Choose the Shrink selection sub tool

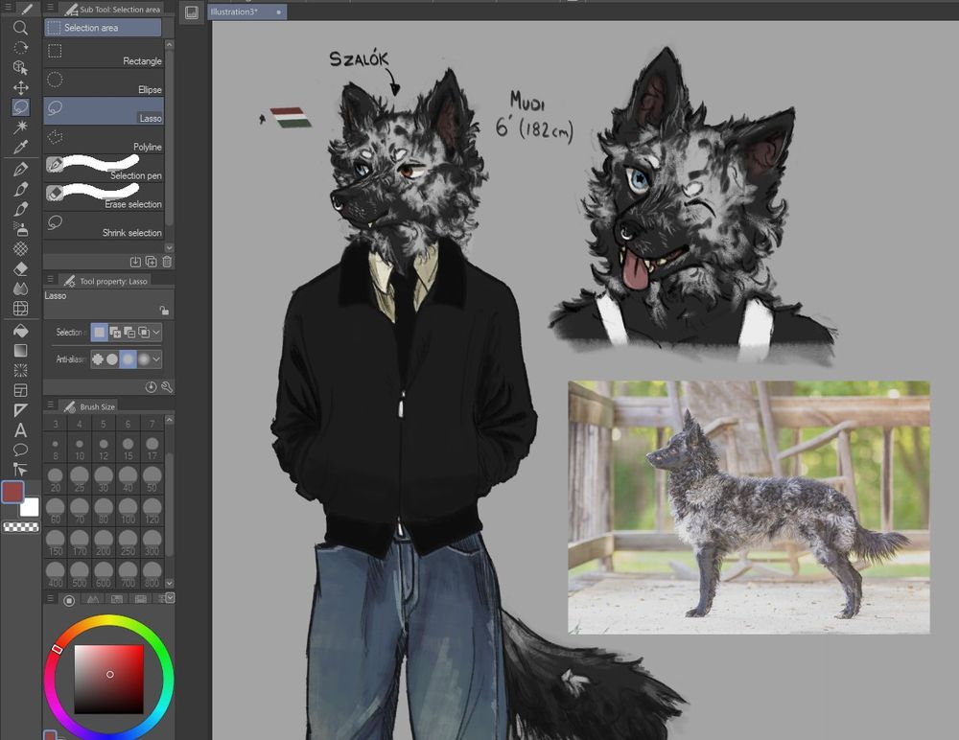[x=104, y=225]
